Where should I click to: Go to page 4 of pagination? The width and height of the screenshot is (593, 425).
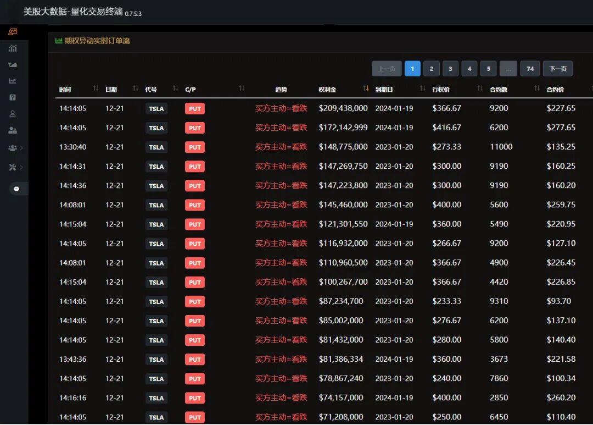[469, 69]
